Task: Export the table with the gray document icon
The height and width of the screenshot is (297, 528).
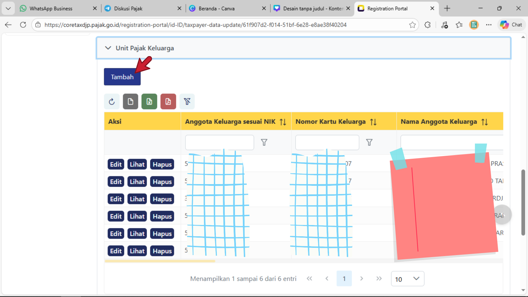Action: click(x=130, y=102)
